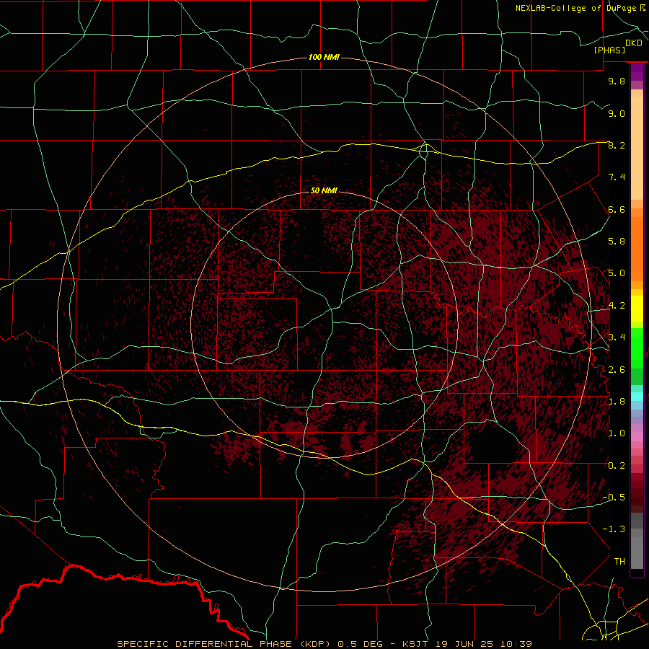This screenshot has width=649, height=649.
Task: Click the 1.0 scale value
Action: (x=617, y=433)
